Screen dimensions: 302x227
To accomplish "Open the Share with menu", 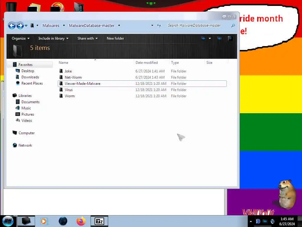I will click(87, 38).
